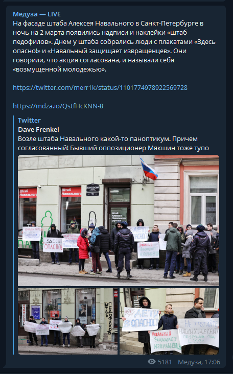Open the large top protest photo
The width and height of the screenshot is (233, 374).
pos(119,220)
